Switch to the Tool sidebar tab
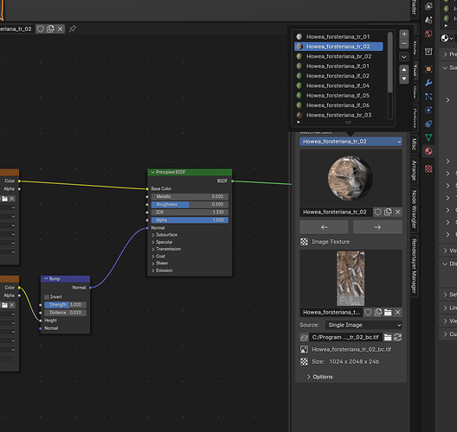Viewport: 457px width, 432px height. 415,70
